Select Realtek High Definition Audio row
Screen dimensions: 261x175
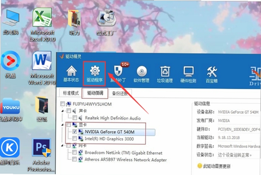pyautogui.click(x=113, y=118)
